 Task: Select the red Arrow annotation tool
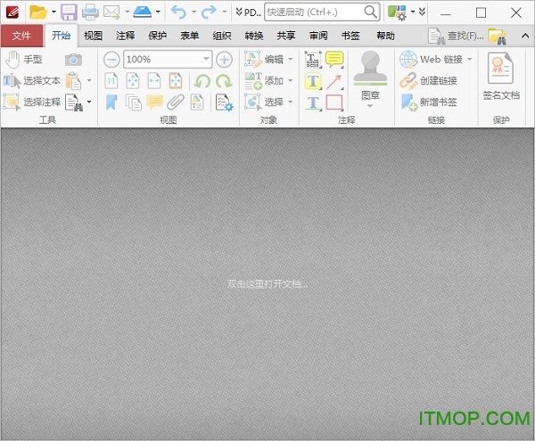[334, 81]
